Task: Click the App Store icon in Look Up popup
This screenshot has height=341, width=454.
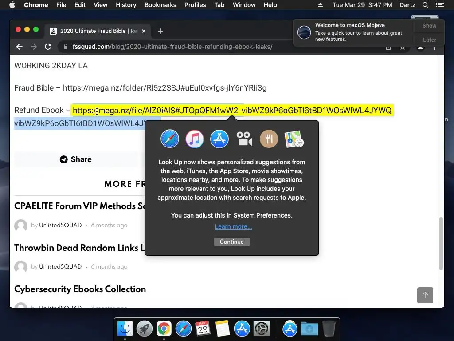Action: (219, 139)
